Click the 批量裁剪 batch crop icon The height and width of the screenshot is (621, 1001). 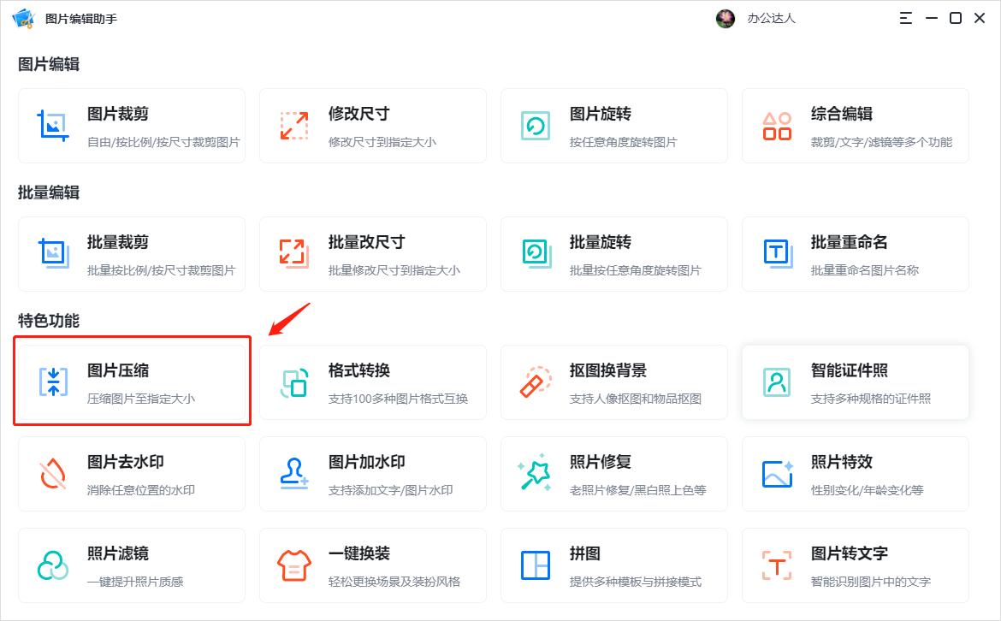click(52, 252)
